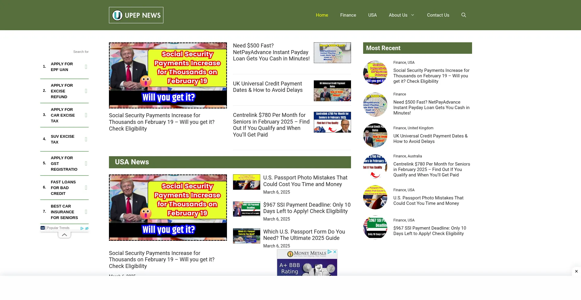Viewport: 581px width, 300px height.
Task: Open Need $500 Fast link in Most Recent
Action: (431, 108)
